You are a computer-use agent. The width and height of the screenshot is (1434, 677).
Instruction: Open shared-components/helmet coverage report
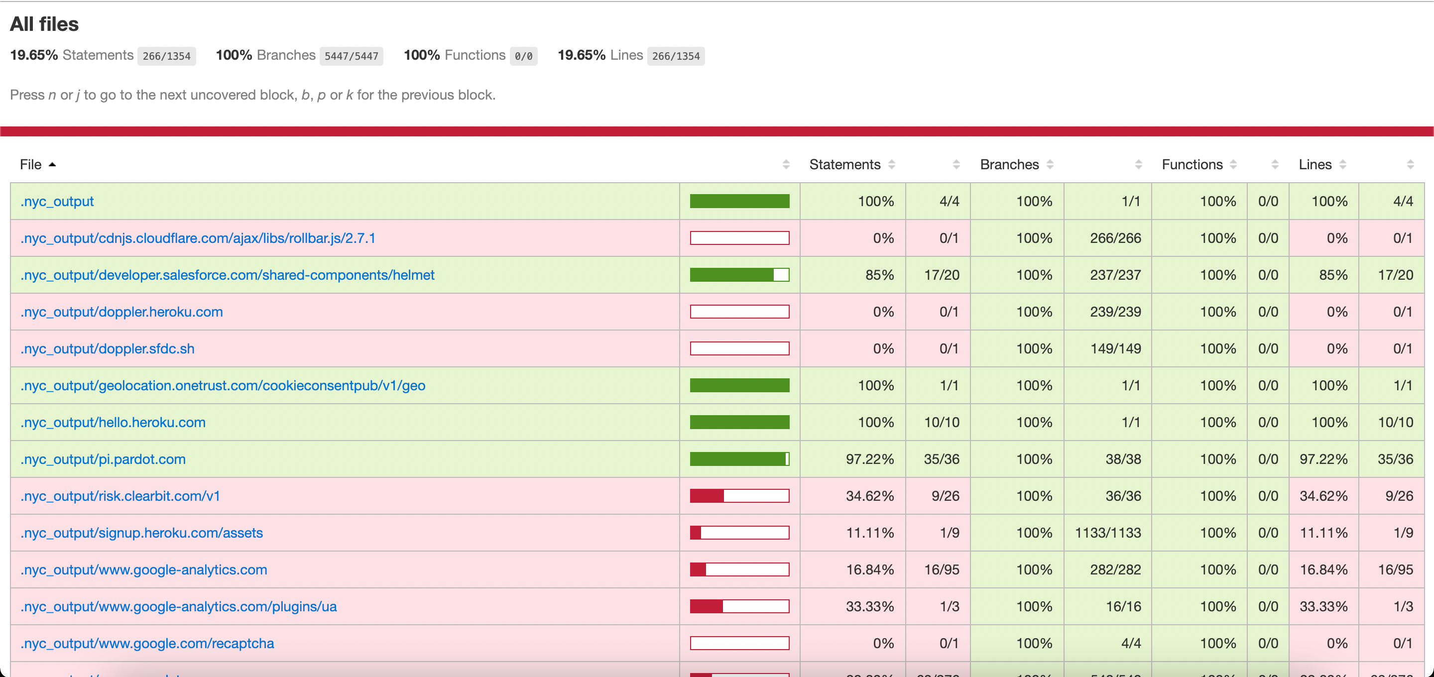coord(227,275)
